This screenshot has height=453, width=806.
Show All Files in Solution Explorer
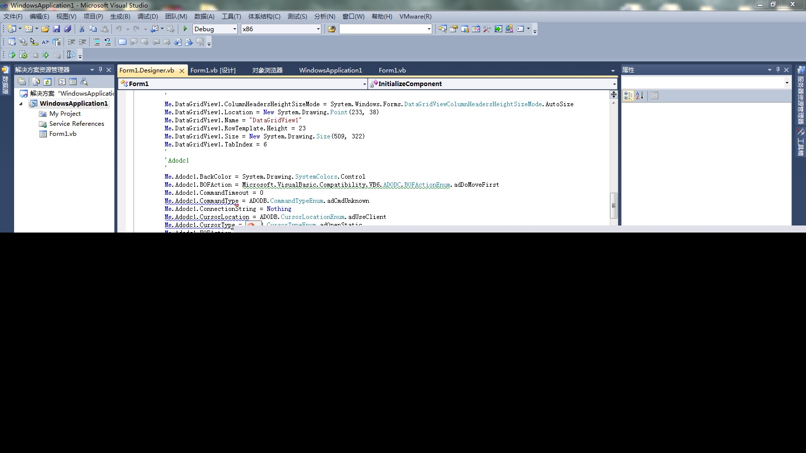click(x=36, y=82)
